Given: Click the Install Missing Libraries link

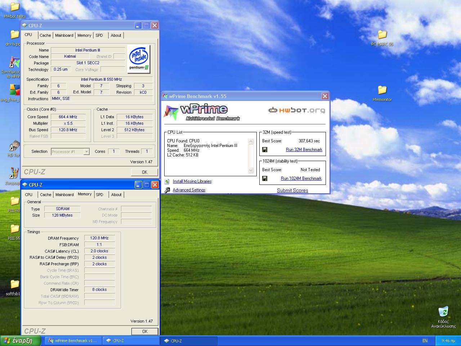Looking at the screenshot, I should pyautogui.click(x=192, y=181).
